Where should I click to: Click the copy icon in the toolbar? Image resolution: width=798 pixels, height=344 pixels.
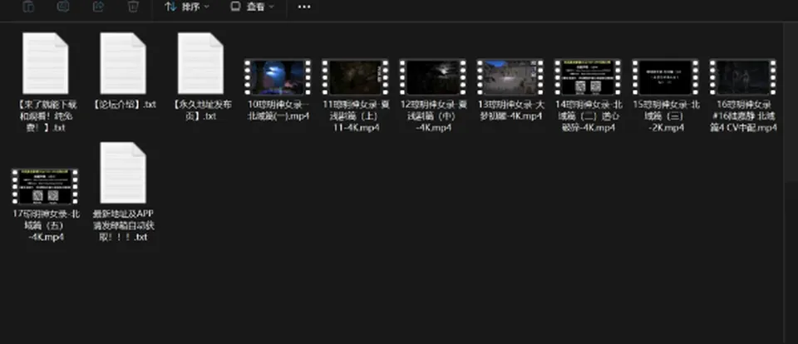[28, 6]
